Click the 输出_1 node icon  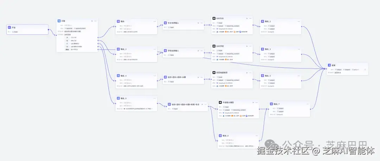(x=262, y=21)
